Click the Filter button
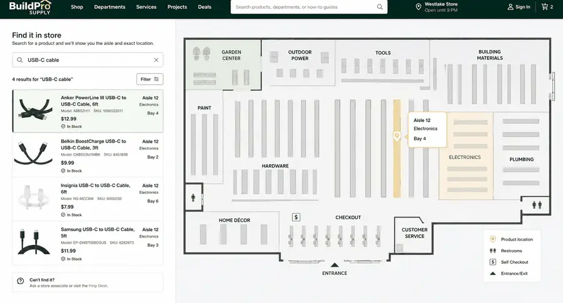The width and height of the screenshot is (563, 303). (x=150, y=79)
